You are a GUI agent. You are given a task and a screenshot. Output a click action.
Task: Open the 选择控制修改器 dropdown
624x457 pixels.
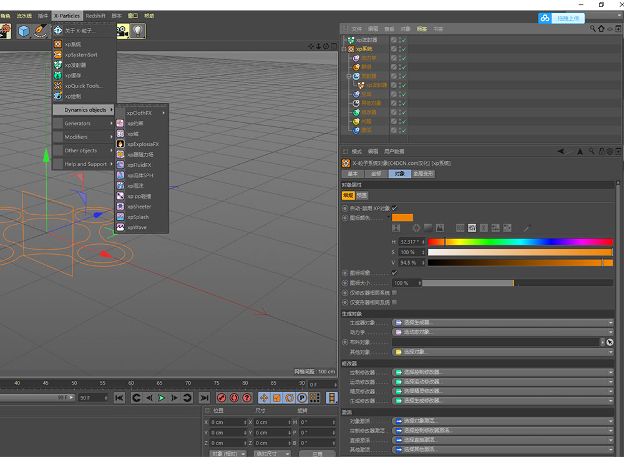(502, 372)
